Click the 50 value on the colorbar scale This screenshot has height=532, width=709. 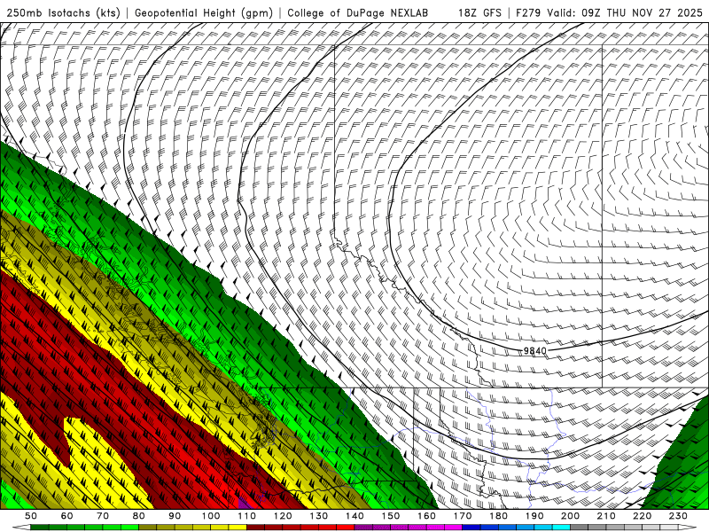tap(31, 516)
